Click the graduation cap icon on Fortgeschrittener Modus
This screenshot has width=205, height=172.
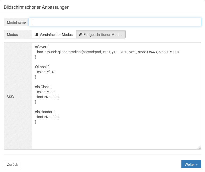pyautogui.click(x=80, y=34)
